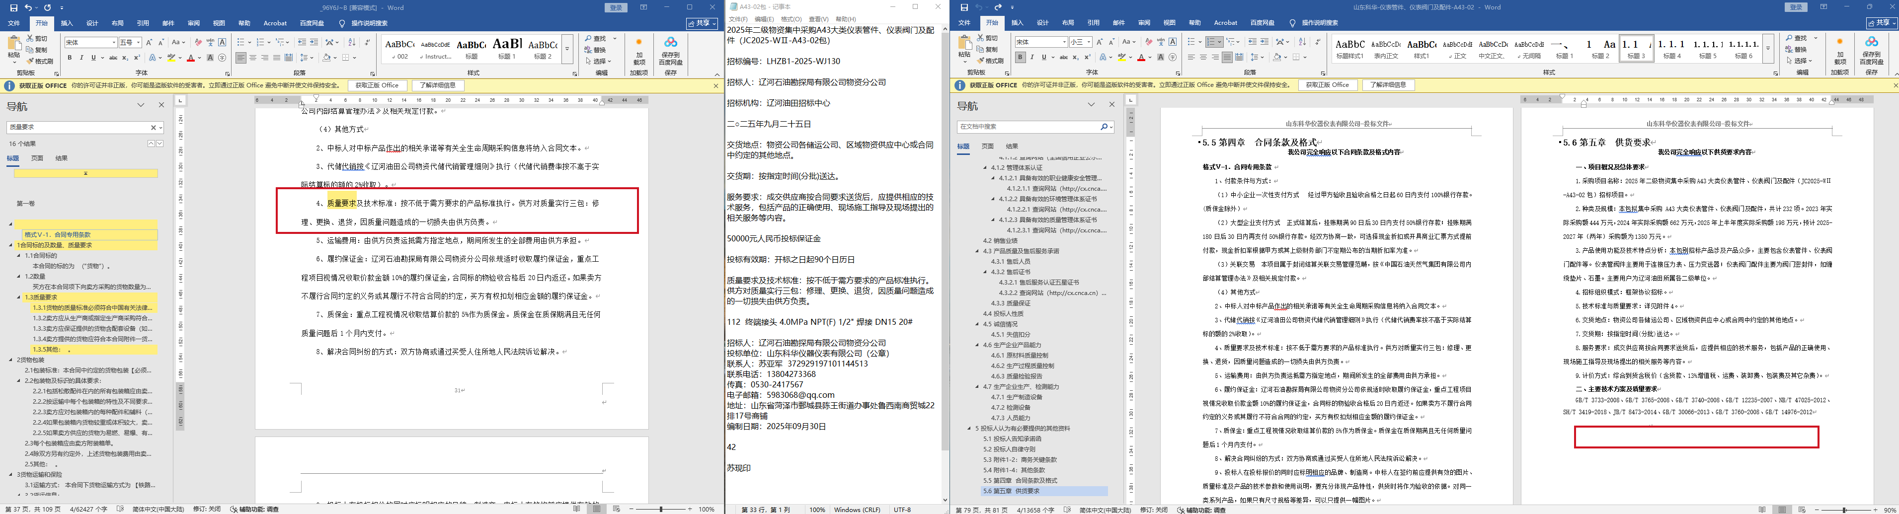Viewport: 1899px width, 514px height.
Task: Toggle superscript in the left Word window
Action: pyautogui.click(x=136, y=58)
